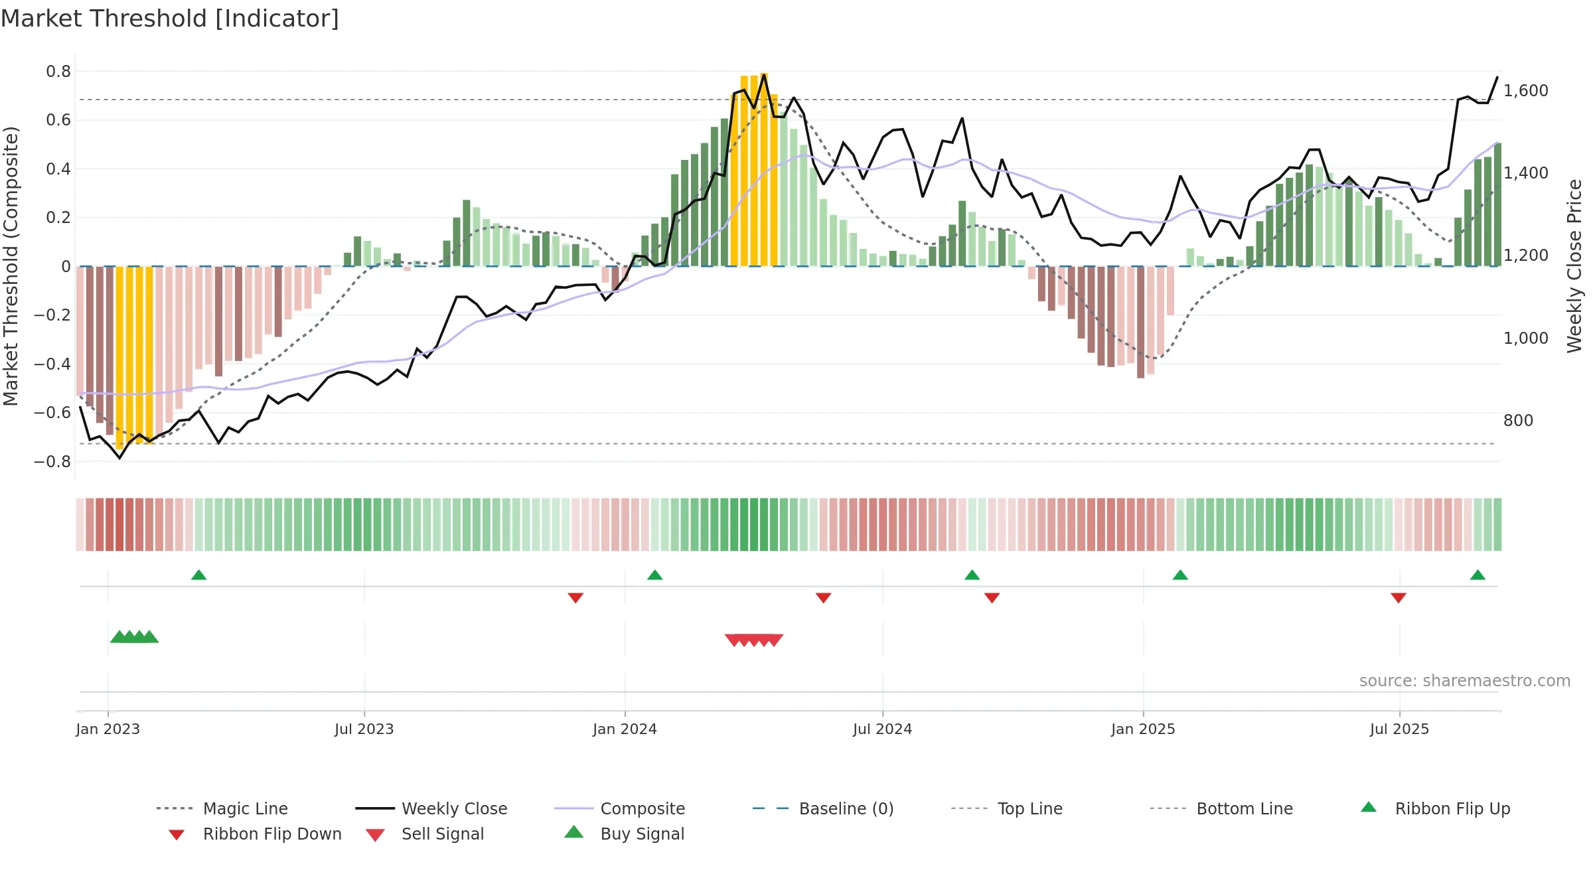The image size is (1593, 896).
Task: Click the 0.8 composite axis label
Action: pyautogui.click(x=58, y=71)
